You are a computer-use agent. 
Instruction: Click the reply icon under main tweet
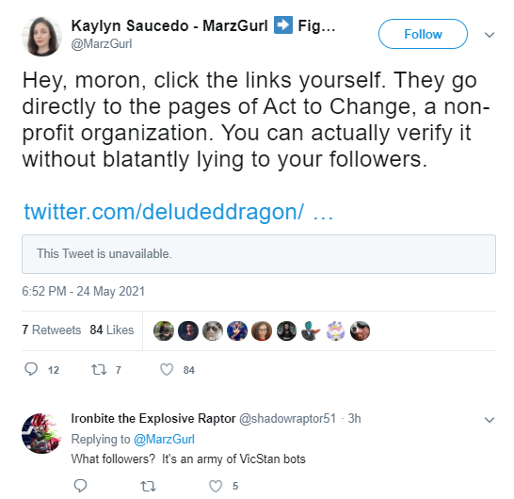pyautogui.click(x=31, y=369)
